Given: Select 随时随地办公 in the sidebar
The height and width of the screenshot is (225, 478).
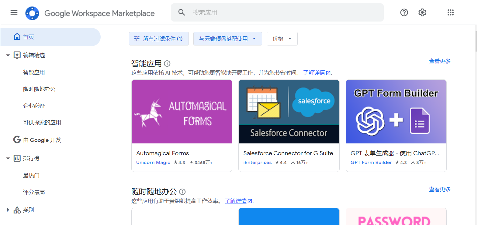Looking at the screenshot, I should [40, 89].
